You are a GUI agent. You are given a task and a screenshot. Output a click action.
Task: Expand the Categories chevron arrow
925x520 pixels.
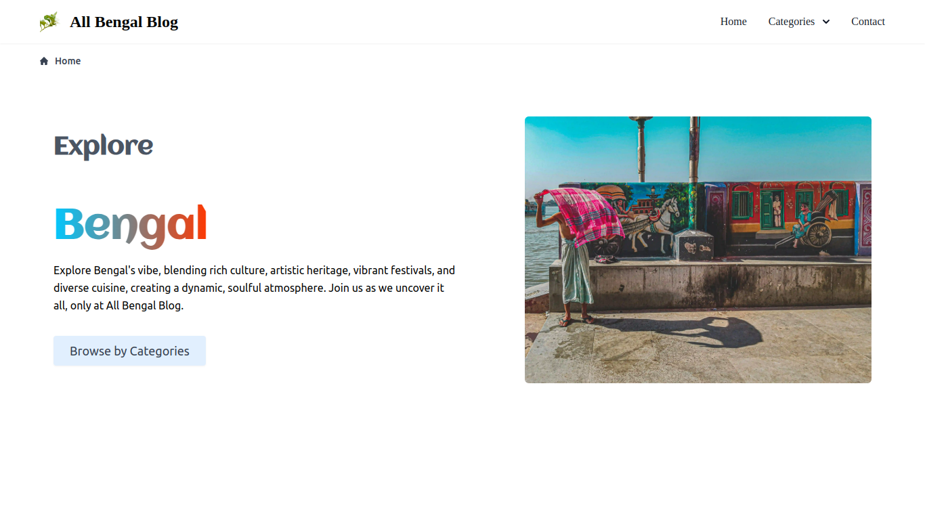pyautogui.click(x=826, y=22)
